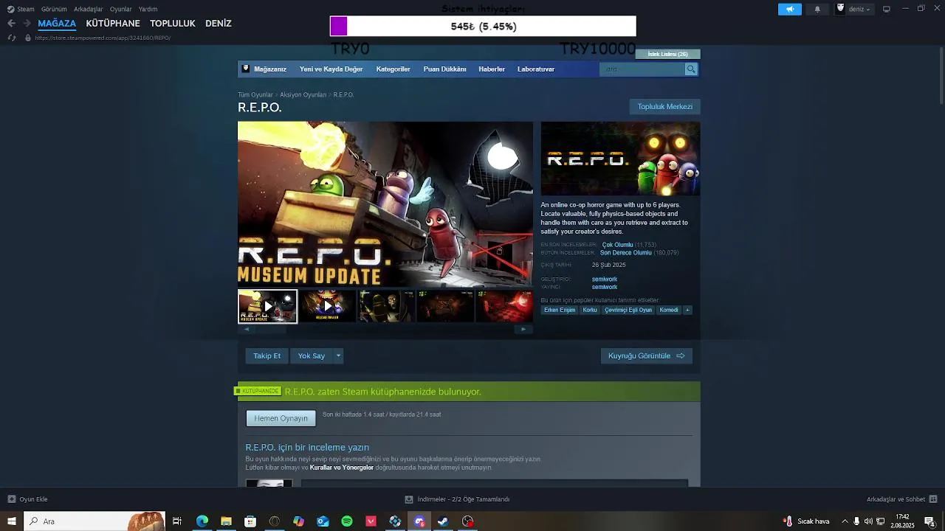This screenshot has height=531, width=945.
Task: Select the Erken Erişim tag
Action: click(560, 310)
